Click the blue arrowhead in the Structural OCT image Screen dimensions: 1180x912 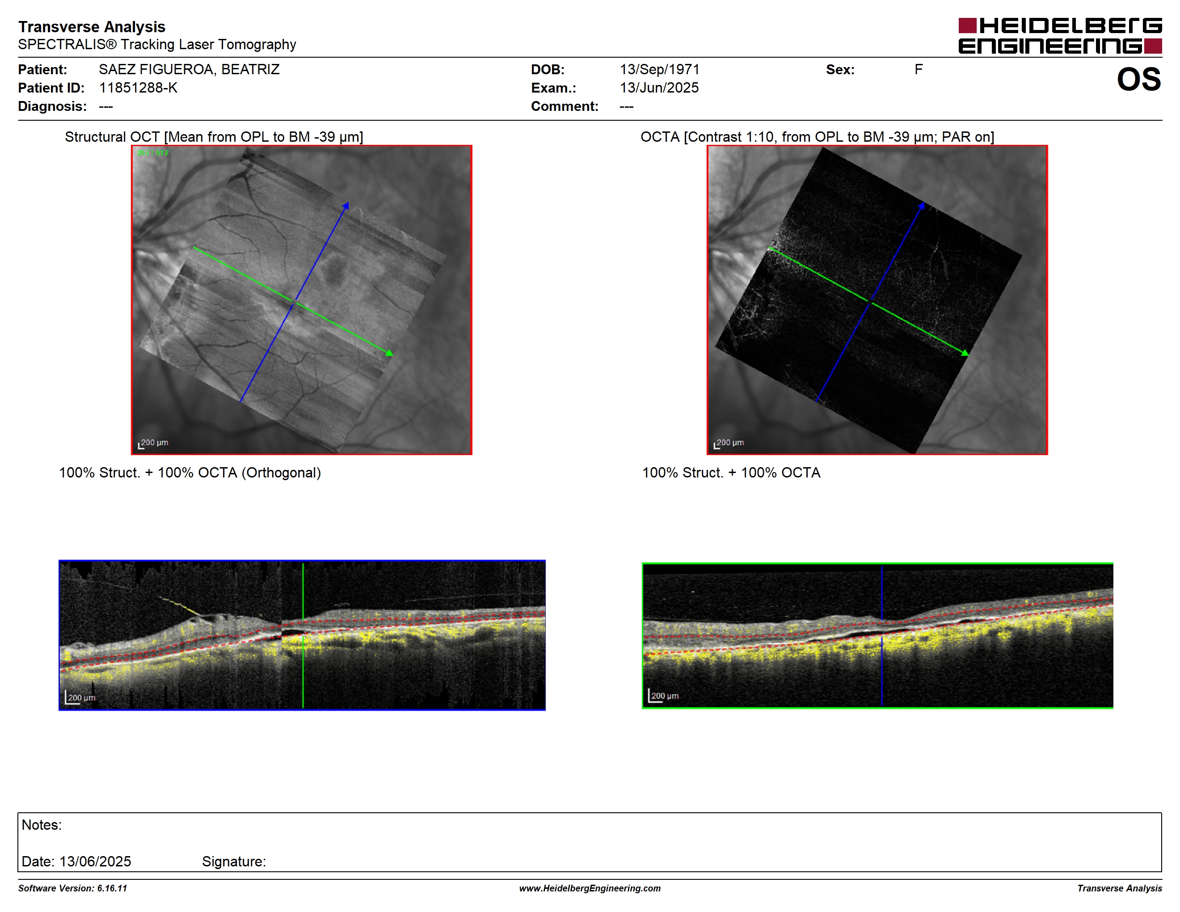(346, 205)
